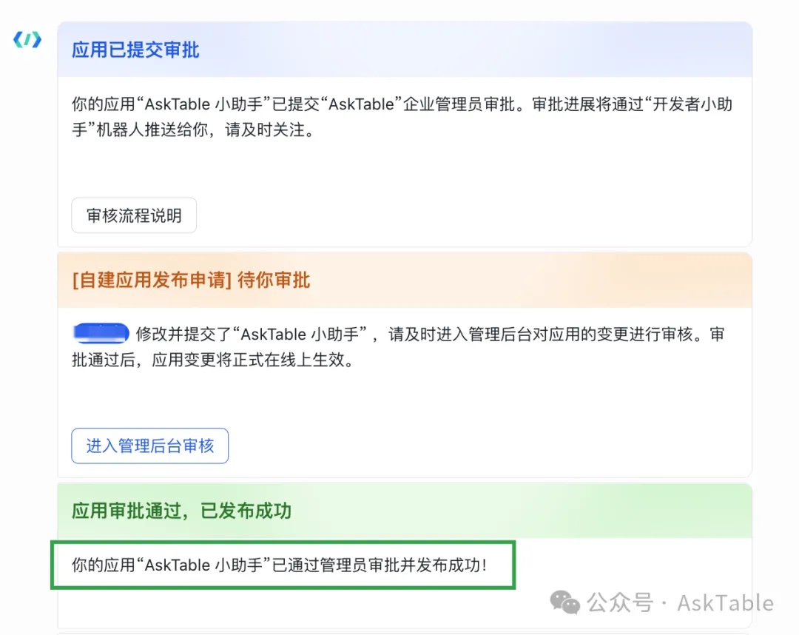Click the code brackets logo beside first card
Image resolution: width=799 pixels, height=635 pixels.
(27, 40)
